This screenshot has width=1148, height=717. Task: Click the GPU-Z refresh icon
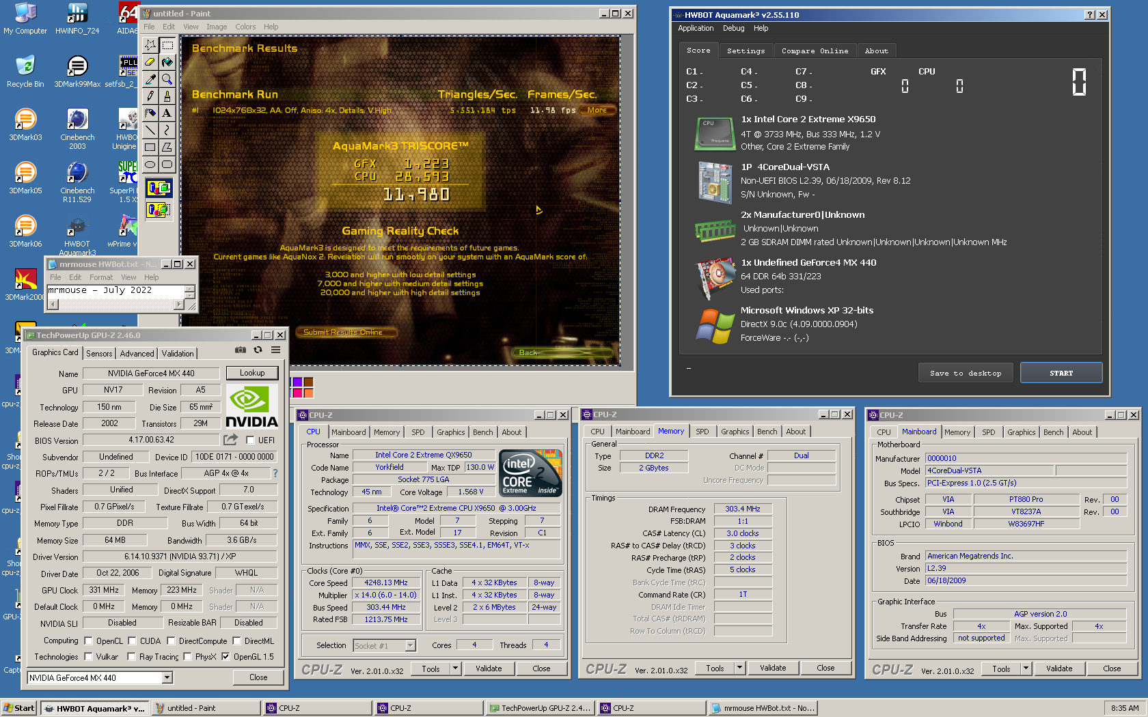tap(258, 350)
